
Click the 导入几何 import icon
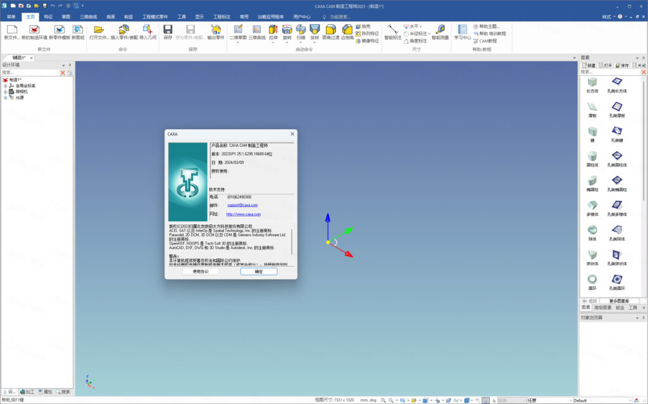[147, 30]
